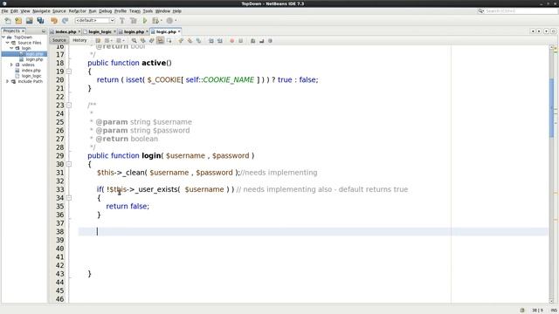Switch to the index.php editor tab
Screen dimensions: 559x314
[66, 31]
